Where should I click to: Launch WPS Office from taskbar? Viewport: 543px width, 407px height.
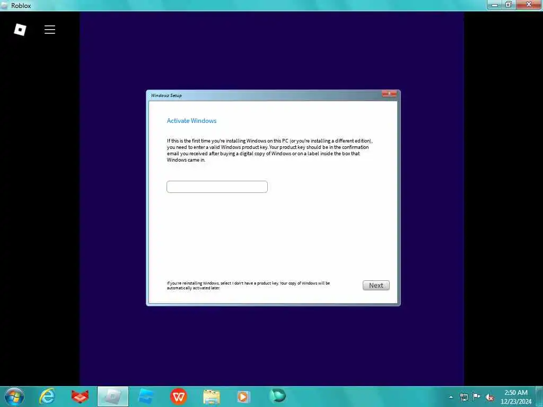179,396
